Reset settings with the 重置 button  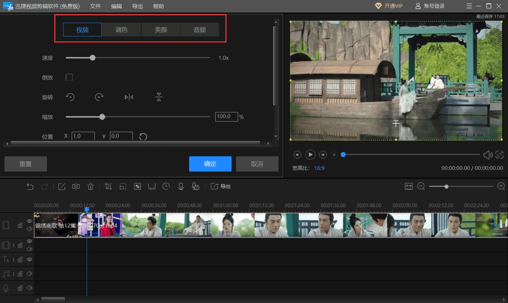(x=26, y=164)
